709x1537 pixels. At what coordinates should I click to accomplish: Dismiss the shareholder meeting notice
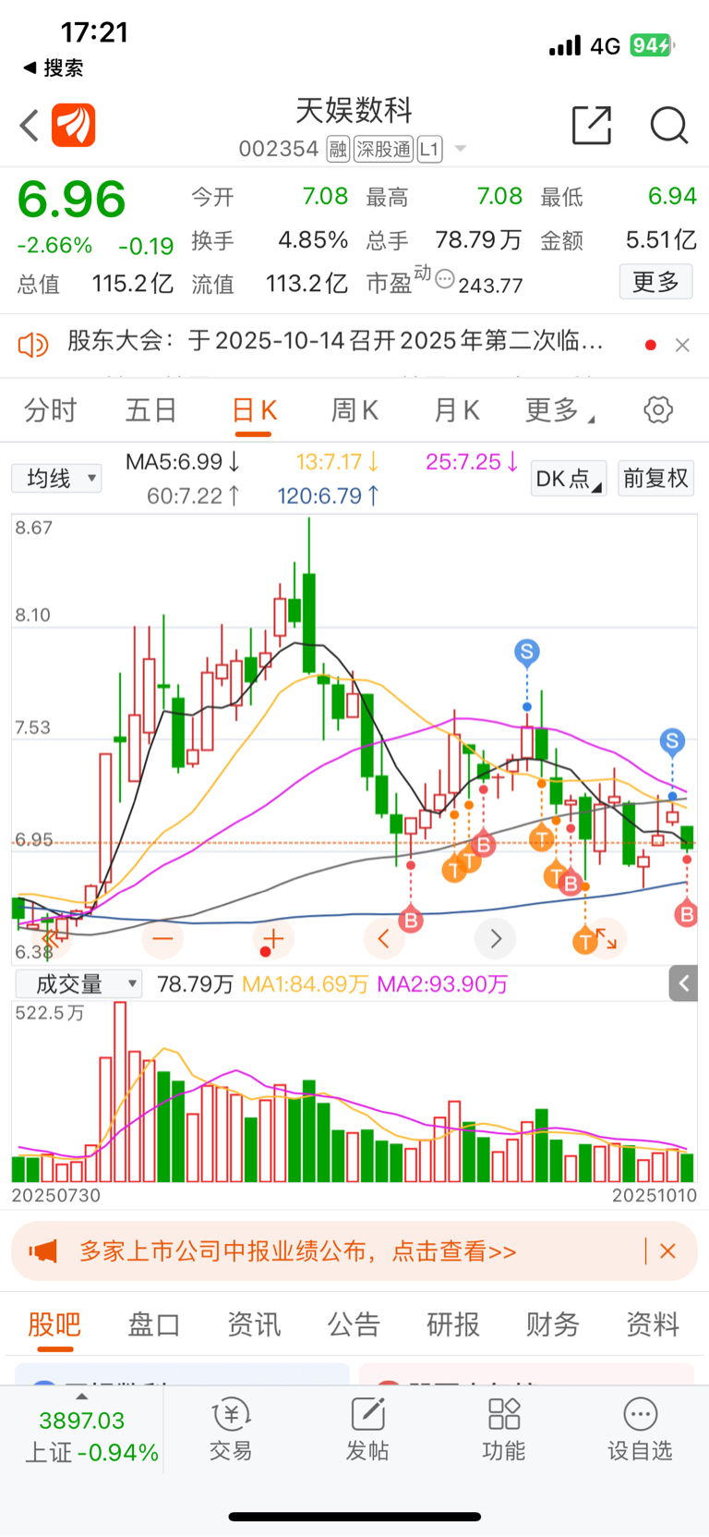pyautogui.click(x=682, y=345)
